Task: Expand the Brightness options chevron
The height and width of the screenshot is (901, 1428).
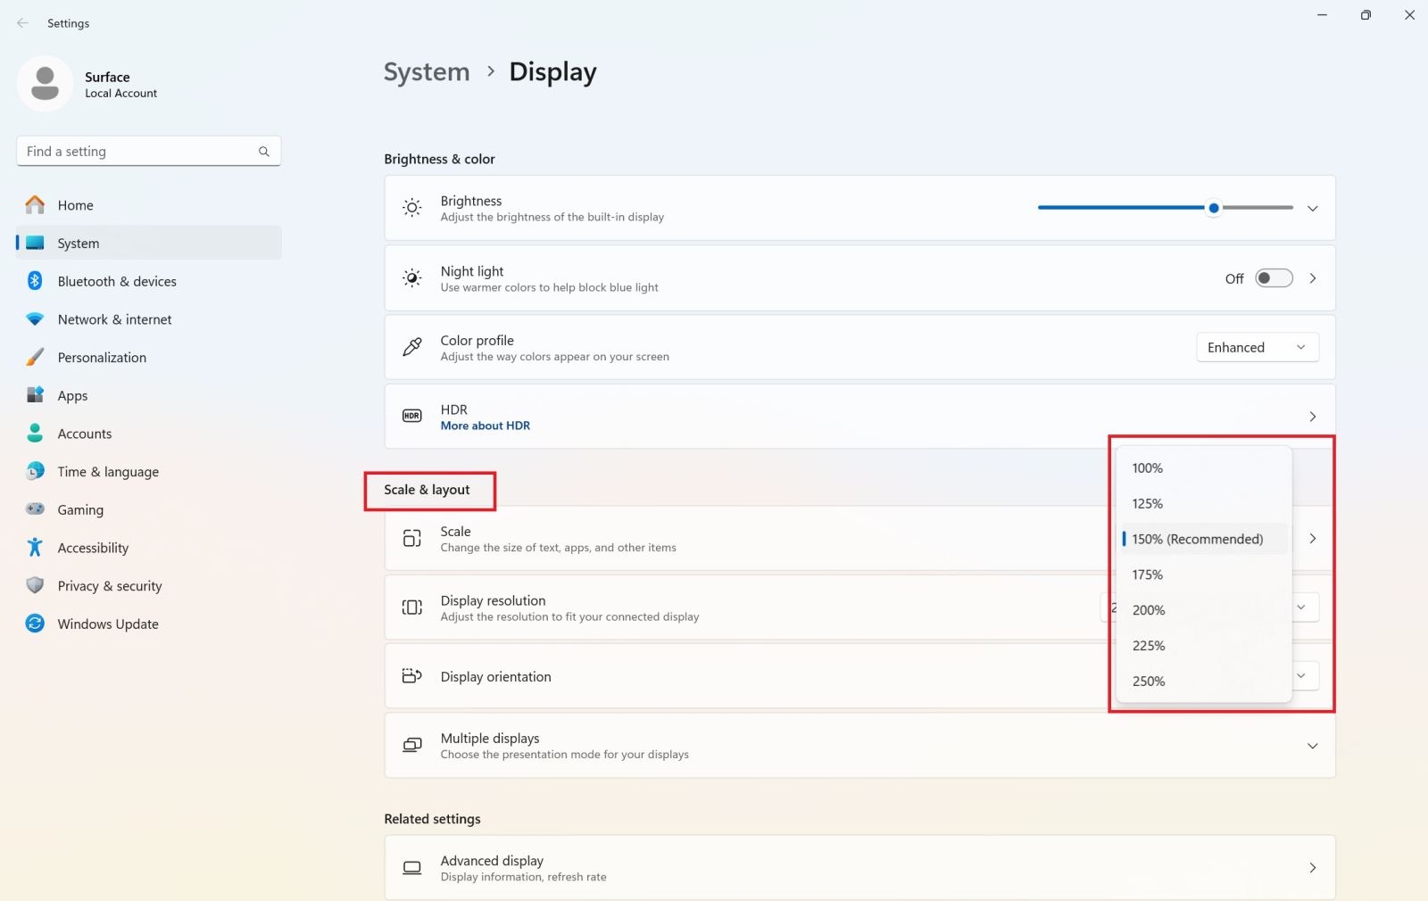Action: [1312, 208]
